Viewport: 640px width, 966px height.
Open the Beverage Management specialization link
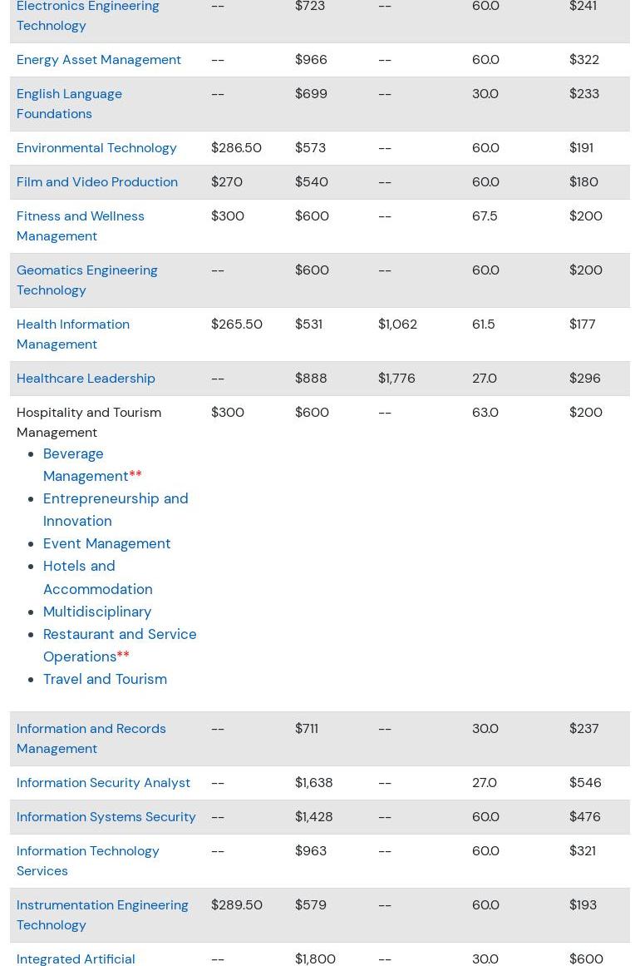pos(84,465)
